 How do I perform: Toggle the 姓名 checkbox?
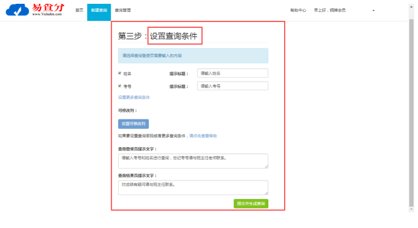(120, 73)
